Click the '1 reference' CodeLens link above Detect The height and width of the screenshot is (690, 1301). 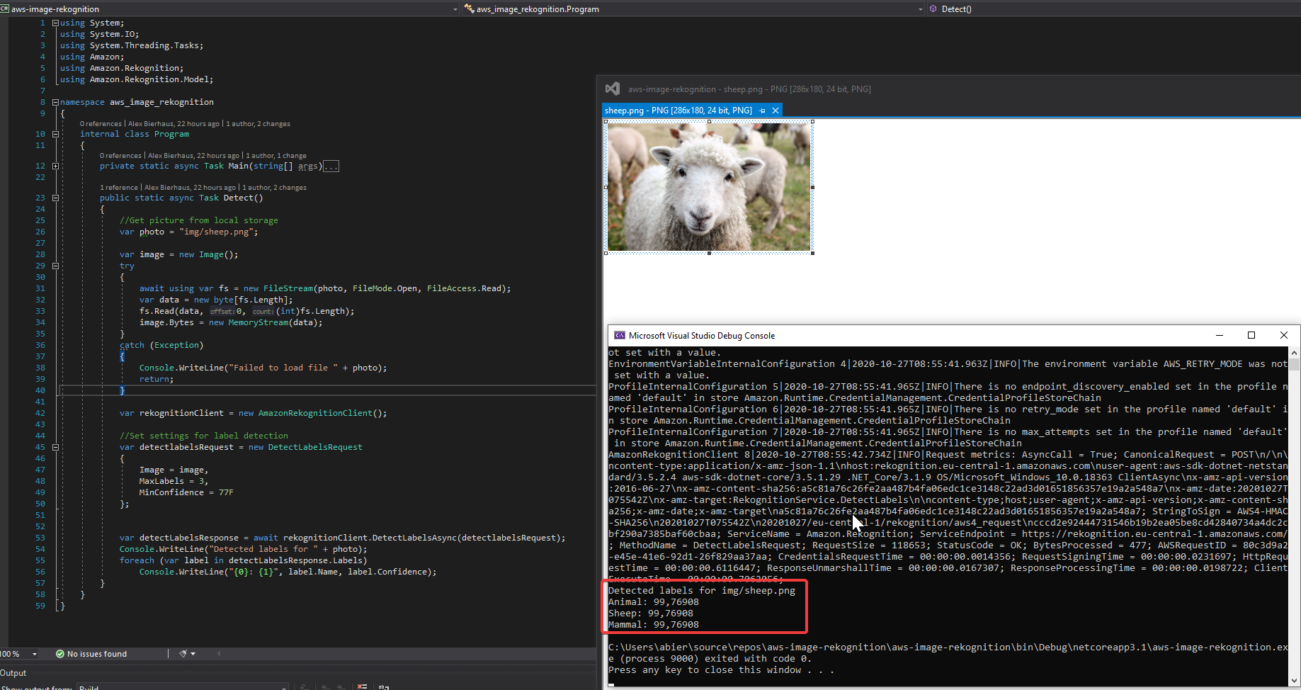coord(118,187)
